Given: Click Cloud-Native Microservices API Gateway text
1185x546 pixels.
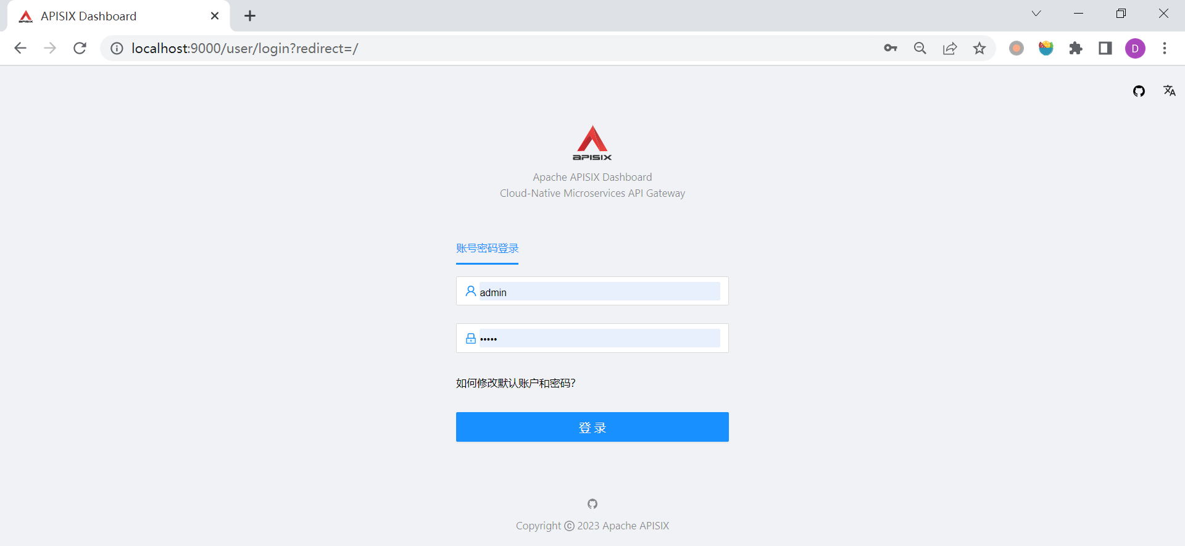Looking at the screenshot, I should (x=592, y=193).
